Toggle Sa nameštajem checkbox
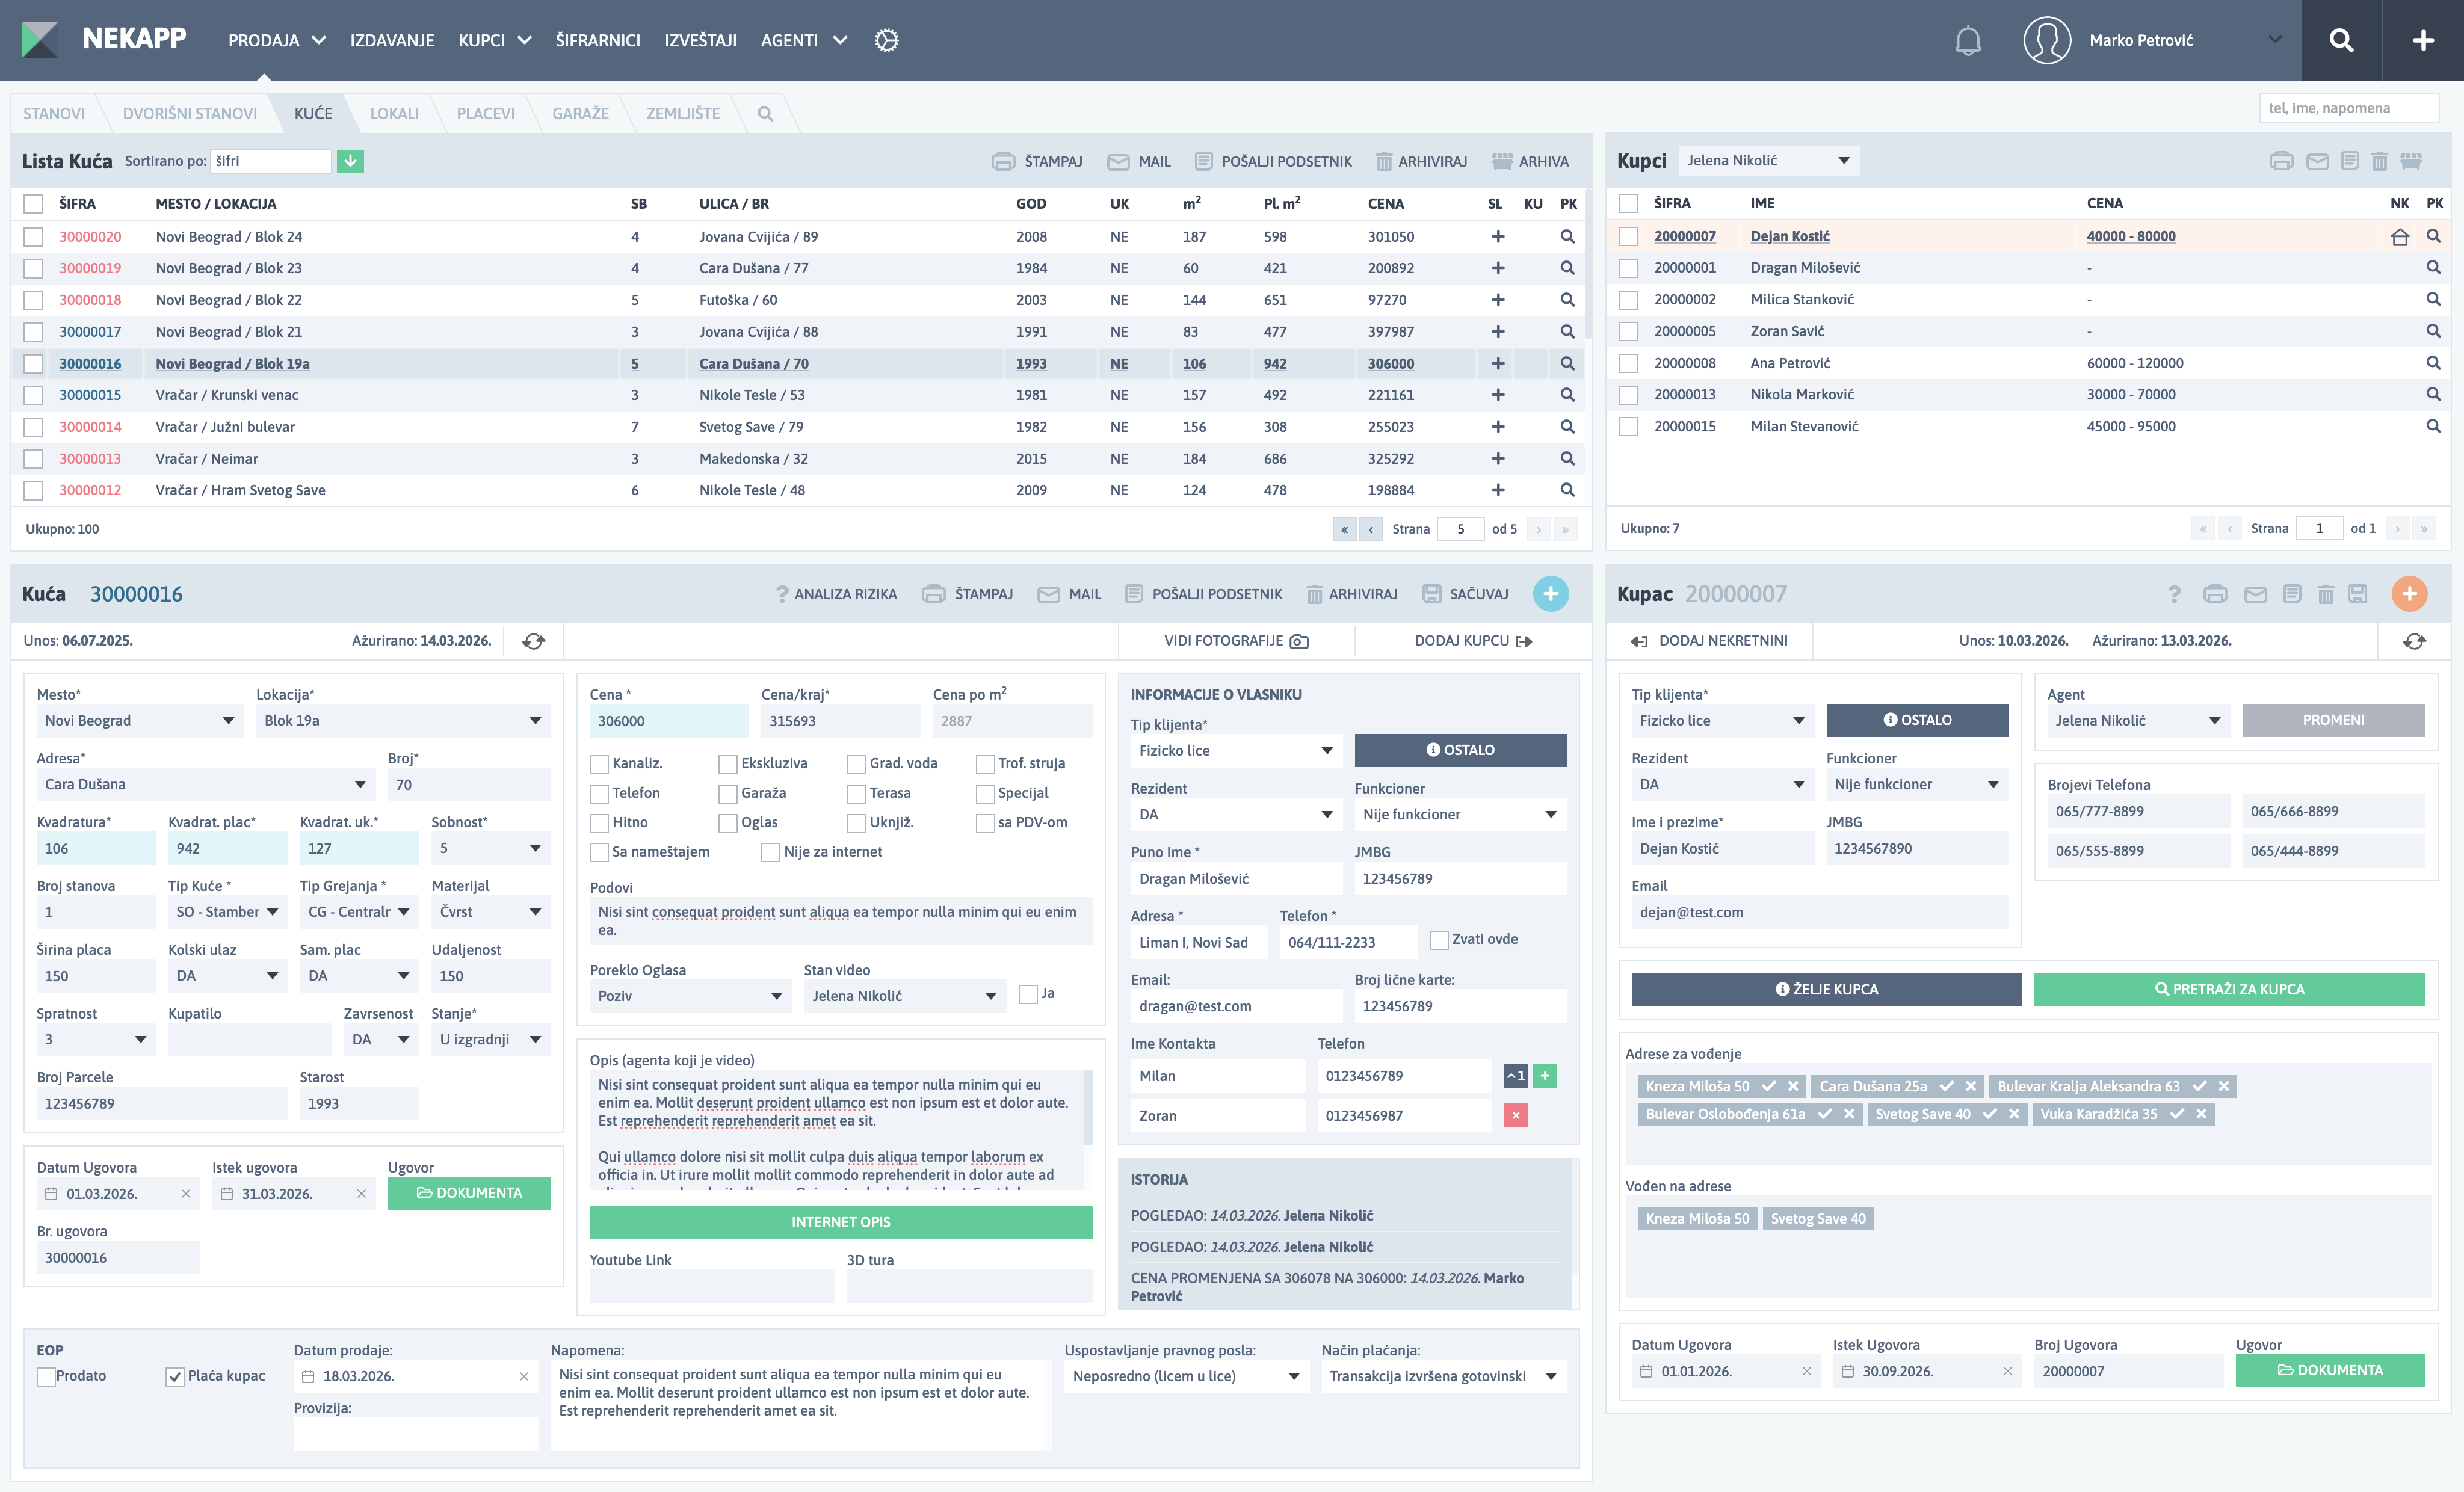This screenshot has width=2464, height=1492. [x=599, y=853]
